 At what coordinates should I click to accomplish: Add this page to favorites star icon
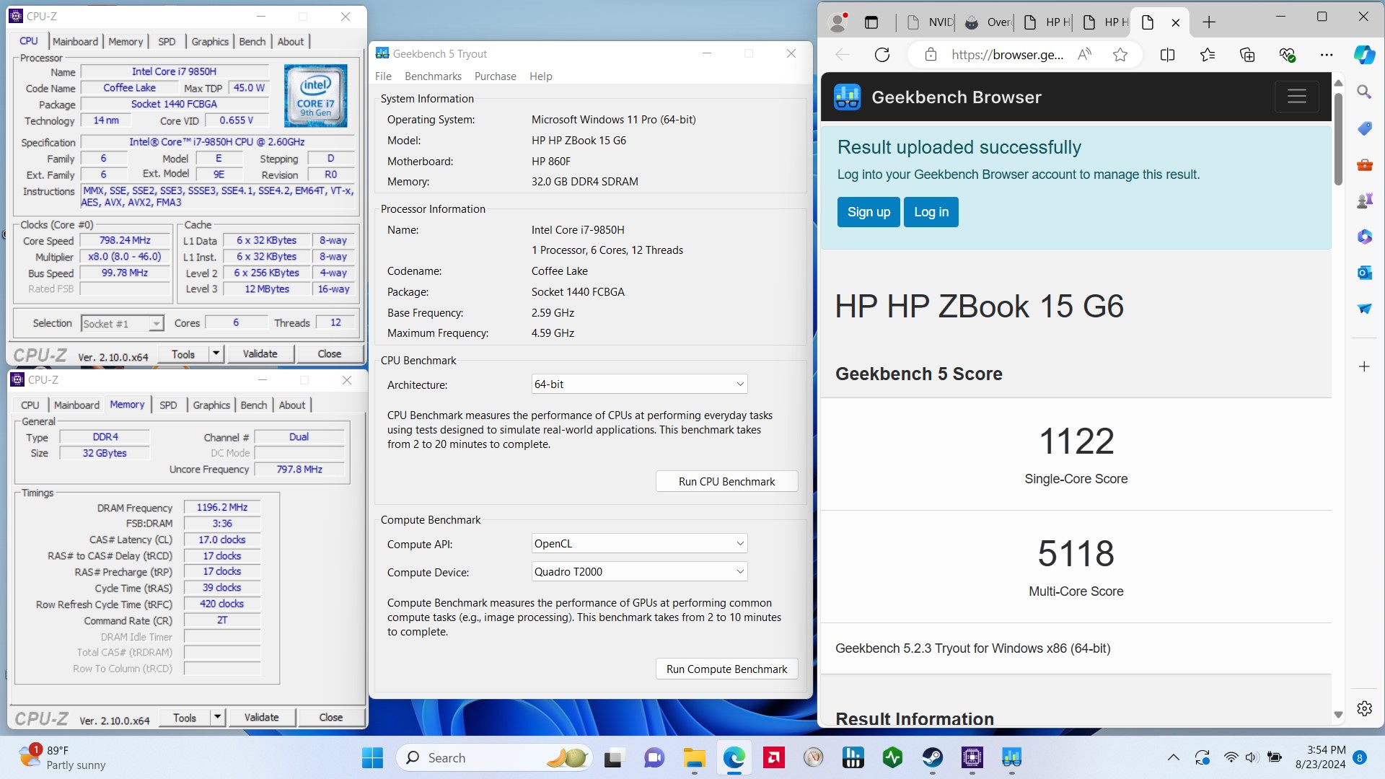tap(1120, 55)
